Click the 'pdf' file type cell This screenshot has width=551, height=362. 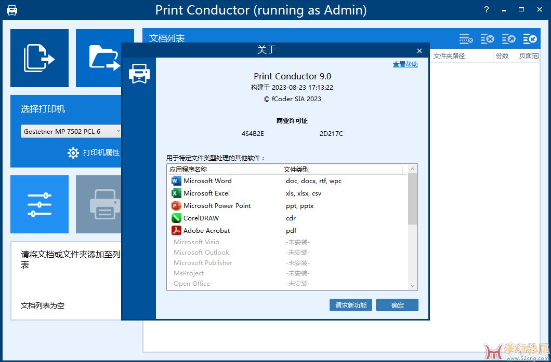[291, 231]
